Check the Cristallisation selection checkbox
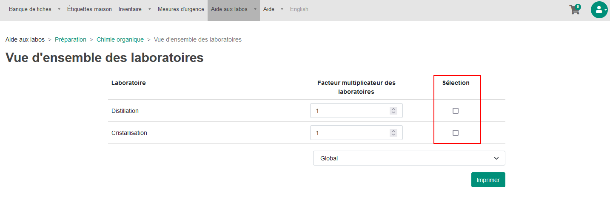 [456, 133]
